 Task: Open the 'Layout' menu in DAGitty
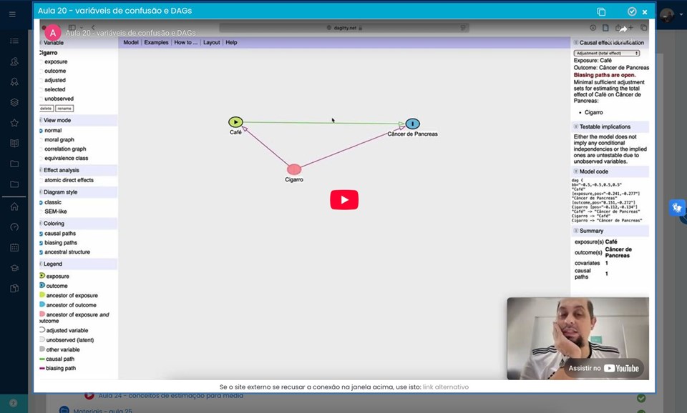(x=211, y=43)
